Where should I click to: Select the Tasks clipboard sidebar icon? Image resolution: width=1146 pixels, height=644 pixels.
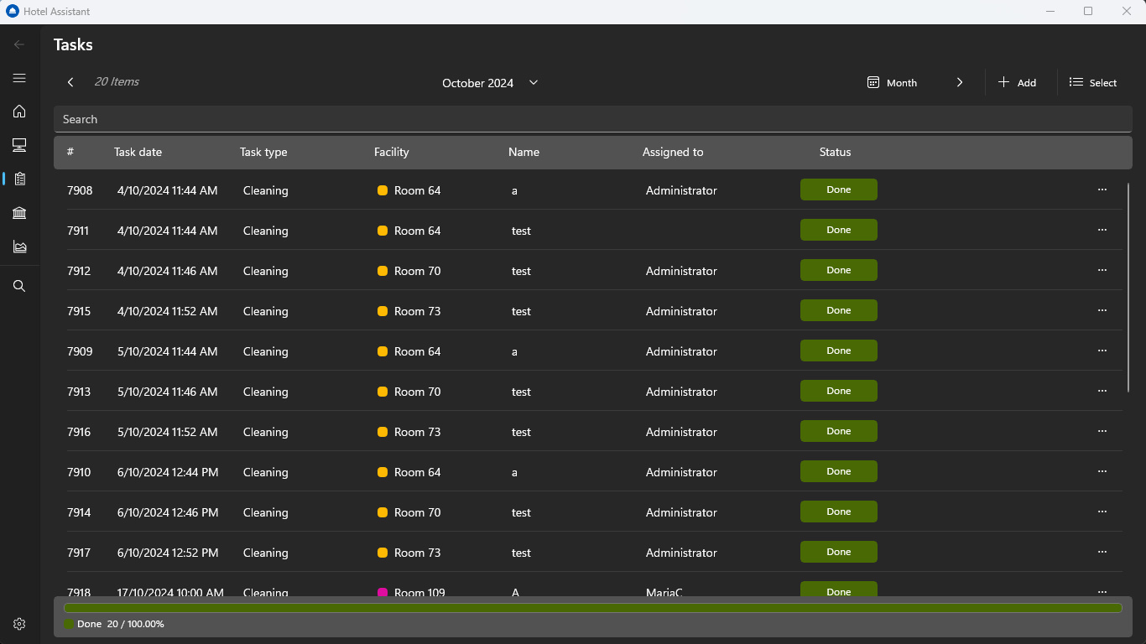pyautogui.click(x=19, y=179)
